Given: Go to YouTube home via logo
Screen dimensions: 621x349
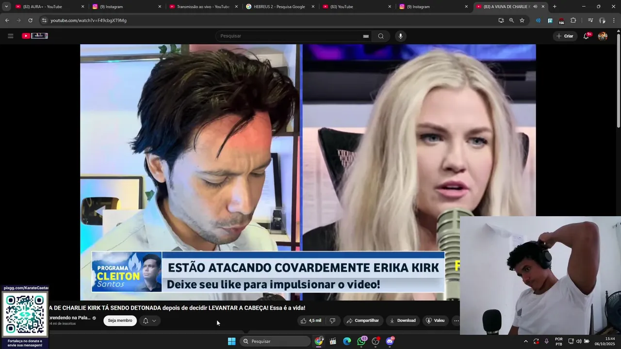Looking at the screenshot, I should pyautogui.click(x=35, y=36).
